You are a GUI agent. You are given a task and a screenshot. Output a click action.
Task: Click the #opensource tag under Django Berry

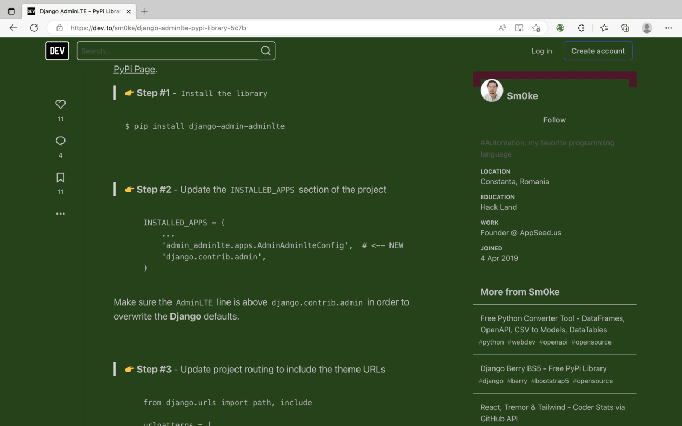[x=592, y=381]
